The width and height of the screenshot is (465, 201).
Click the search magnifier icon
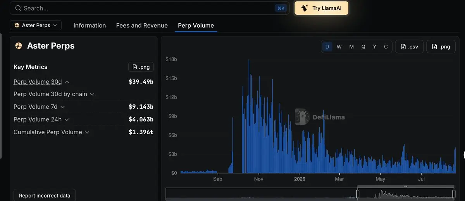click(x=18, y=8)
